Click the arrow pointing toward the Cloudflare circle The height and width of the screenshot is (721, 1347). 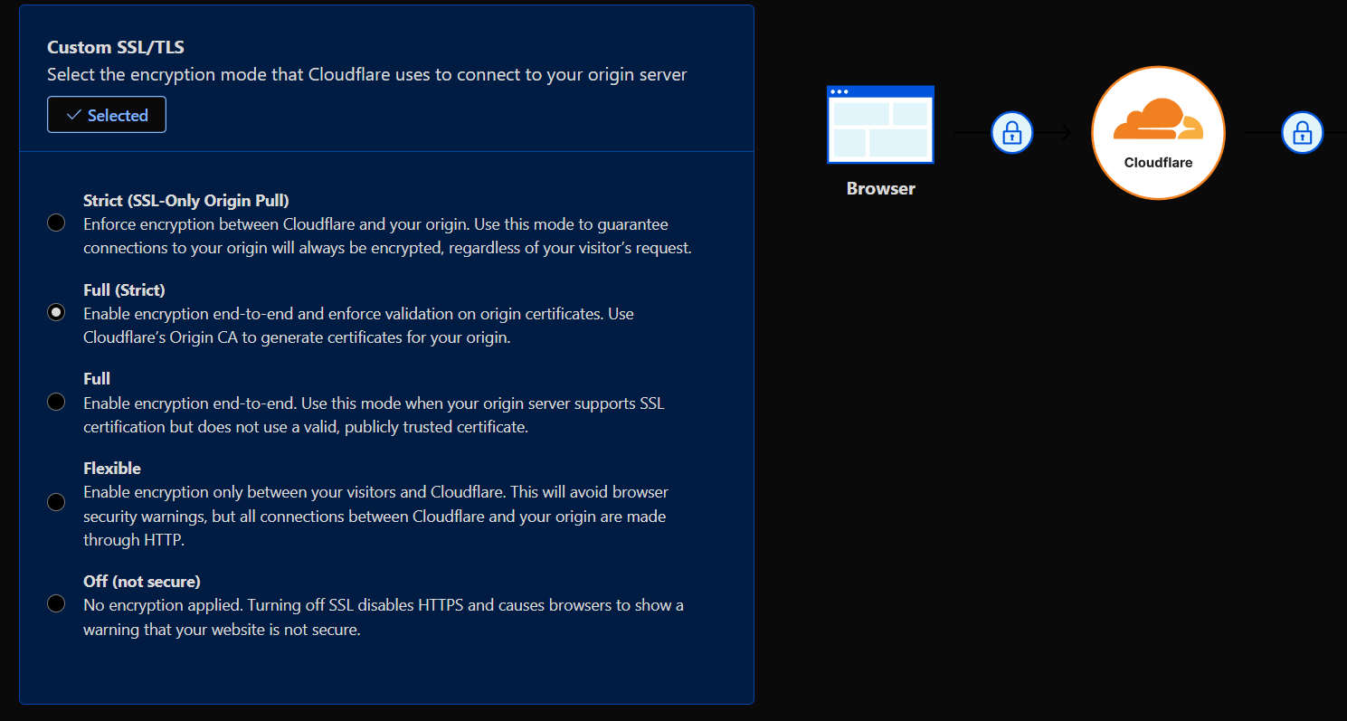click(x=1060, y=133)
